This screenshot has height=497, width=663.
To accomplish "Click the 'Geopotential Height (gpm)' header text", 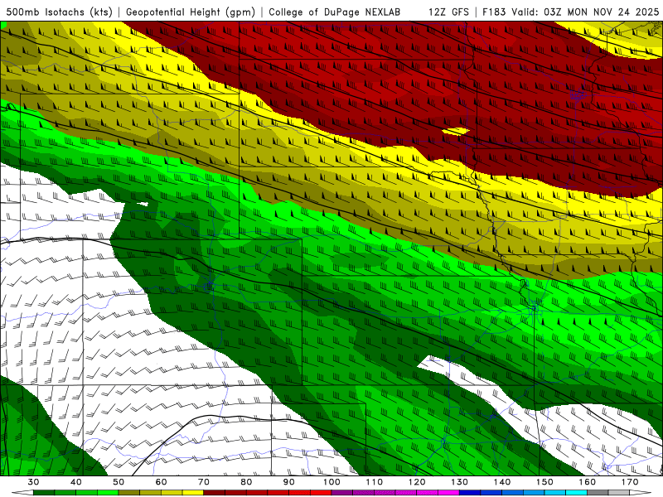I will [191, 12].
